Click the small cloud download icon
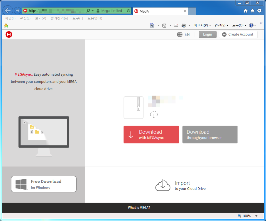This screenshot has height=221, width=266. (x=154, y=114)
